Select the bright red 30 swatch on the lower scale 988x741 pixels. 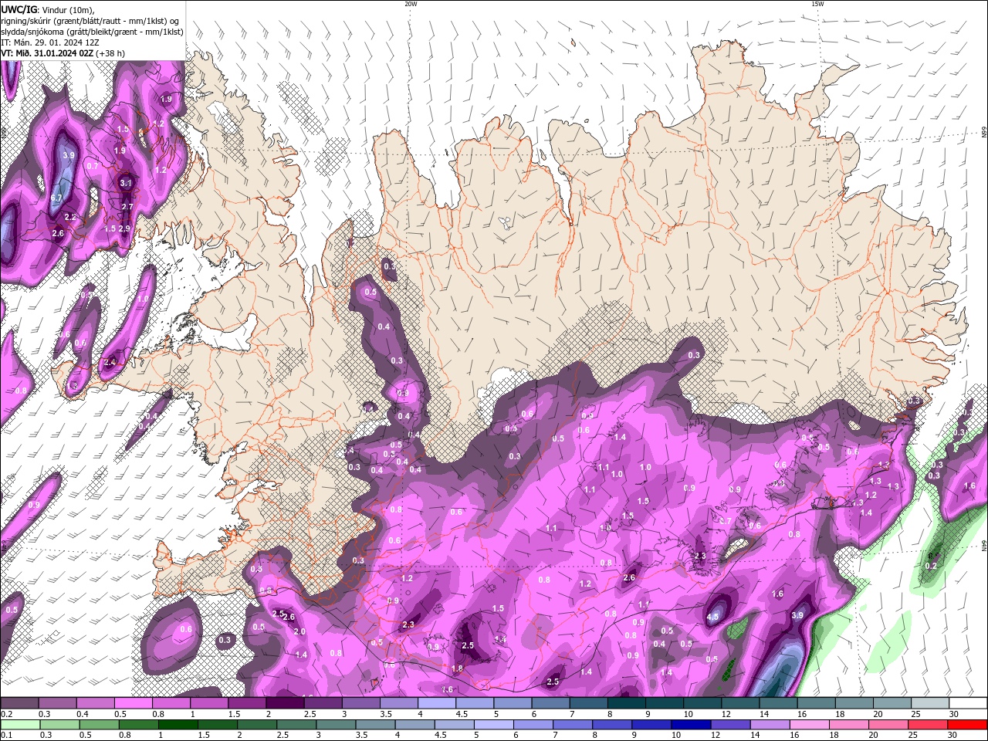click(x=968, y=725)
